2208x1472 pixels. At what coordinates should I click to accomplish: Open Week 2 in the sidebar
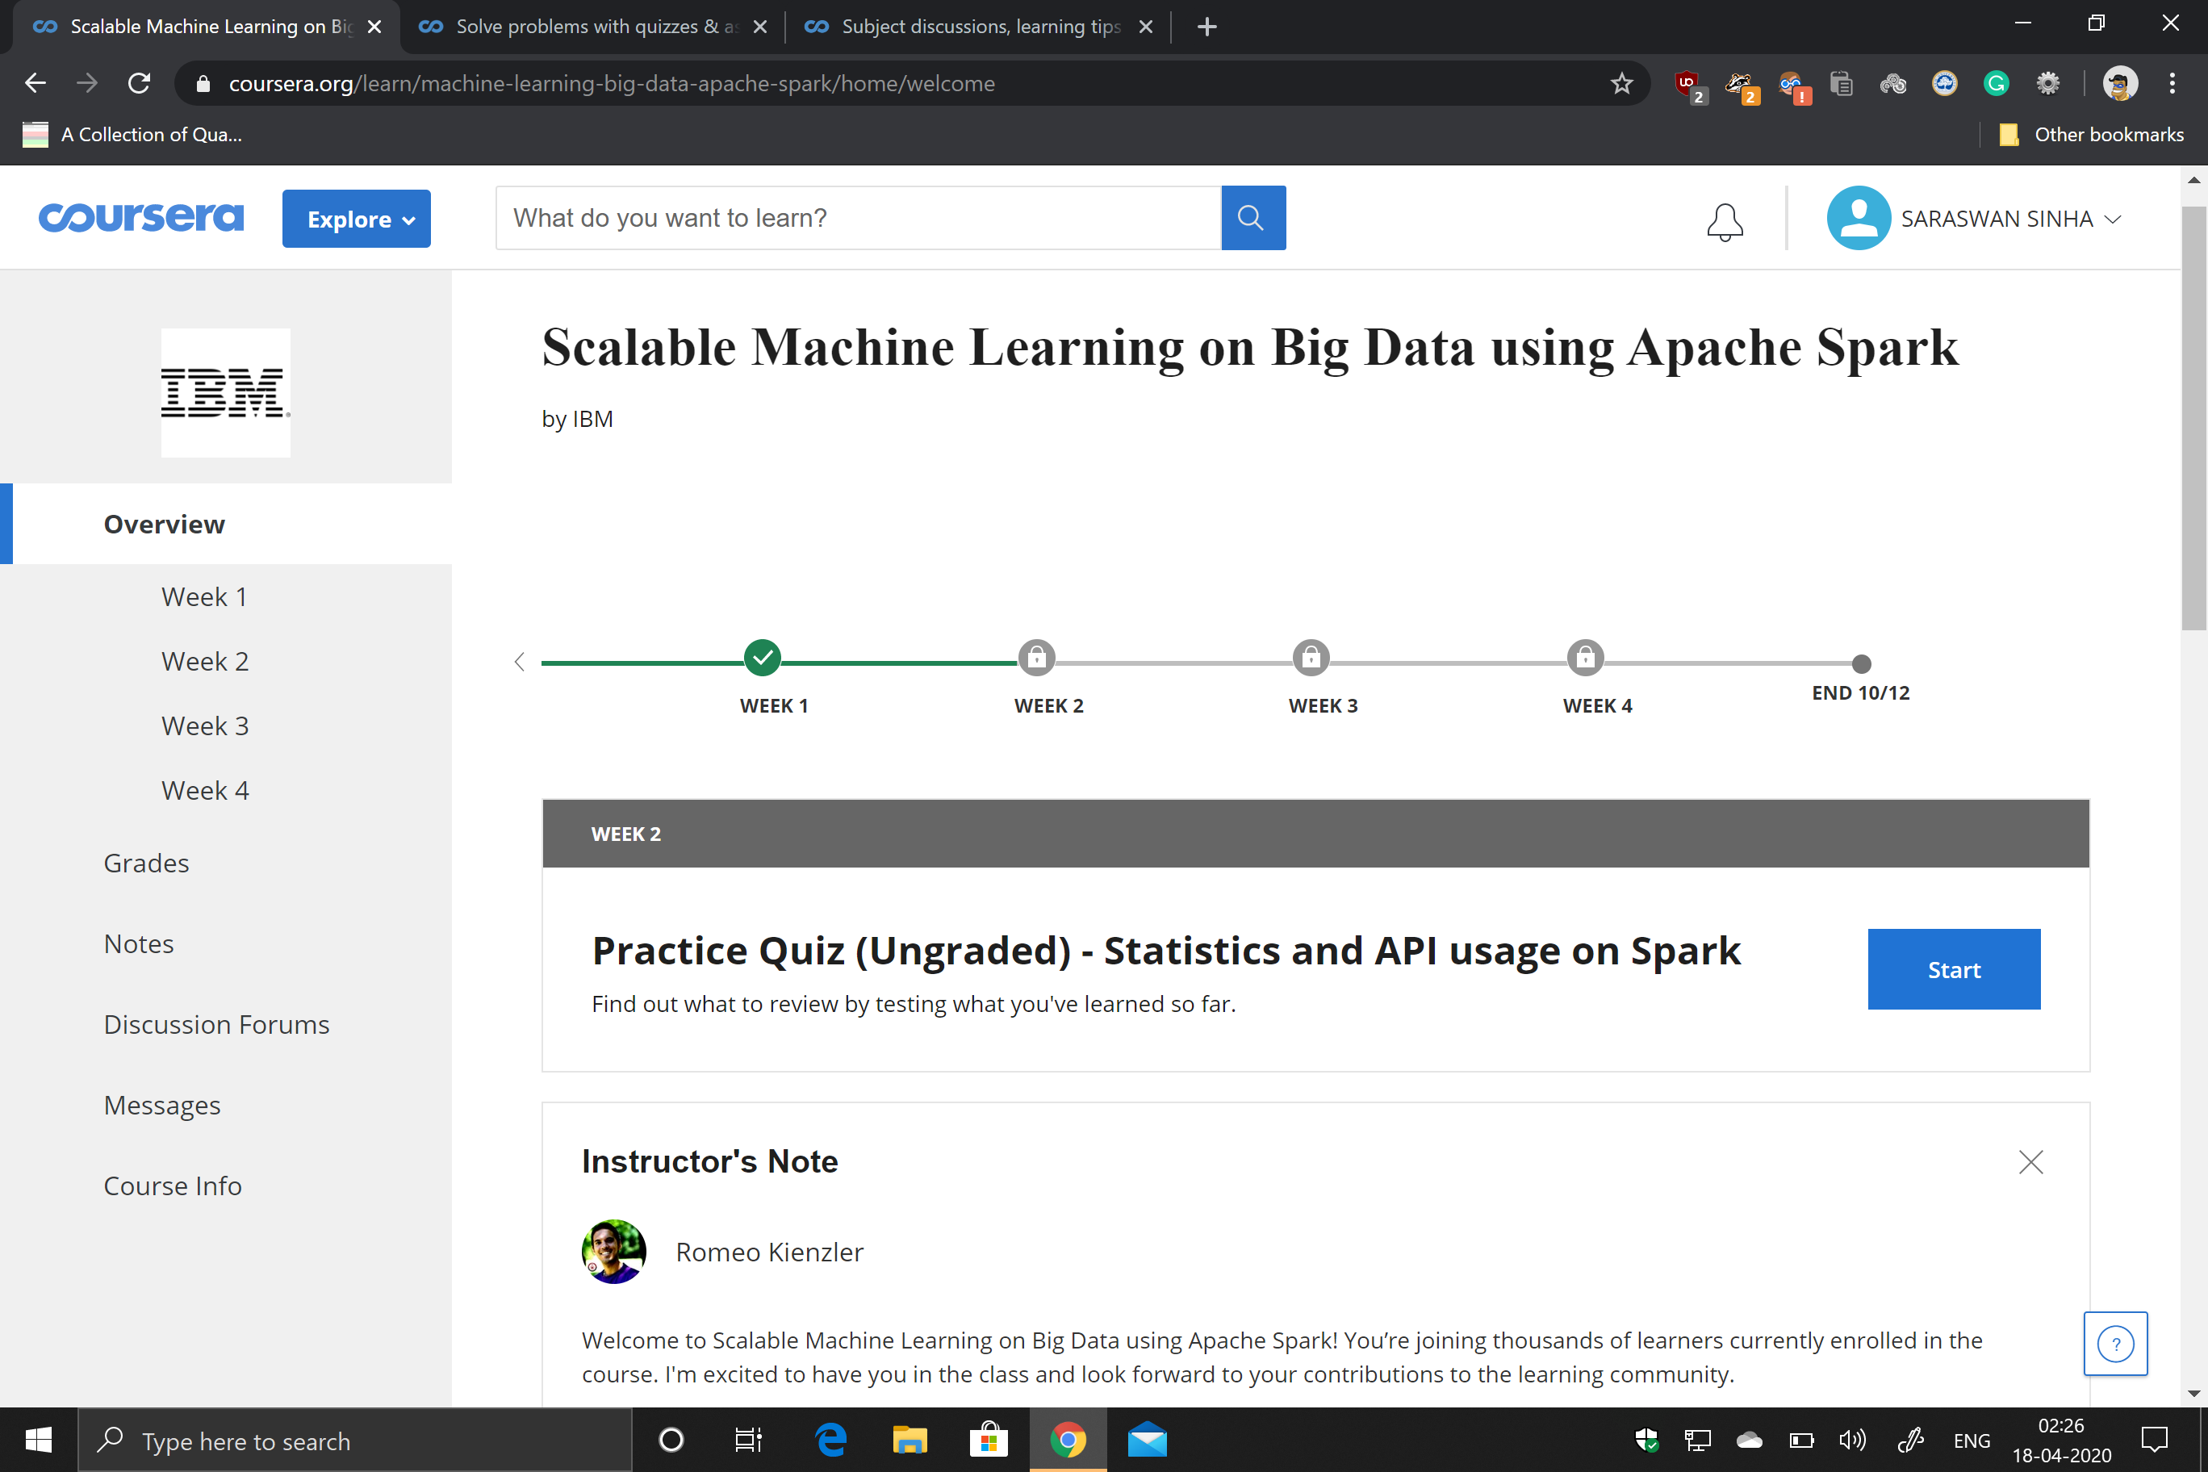[205, 661]
